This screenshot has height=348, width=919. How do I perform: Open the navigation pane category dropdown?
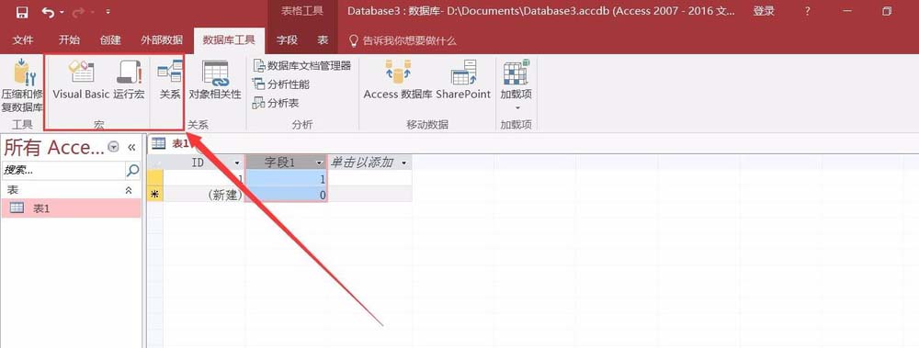pyautogui.click(x=114, y=147)
